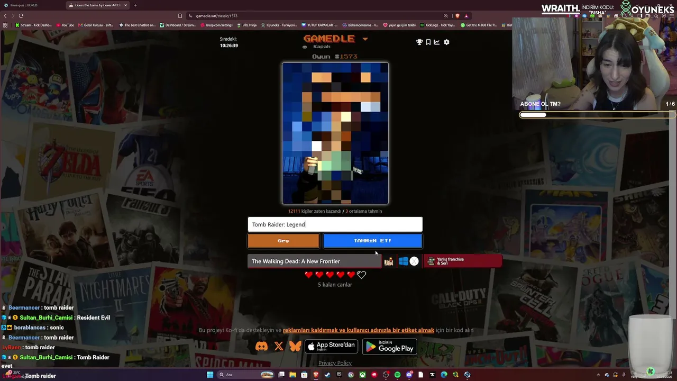Click the Yanlış franchise & Seri hint tag
This screenshot has height=381, width=677.
coord(463,261)
